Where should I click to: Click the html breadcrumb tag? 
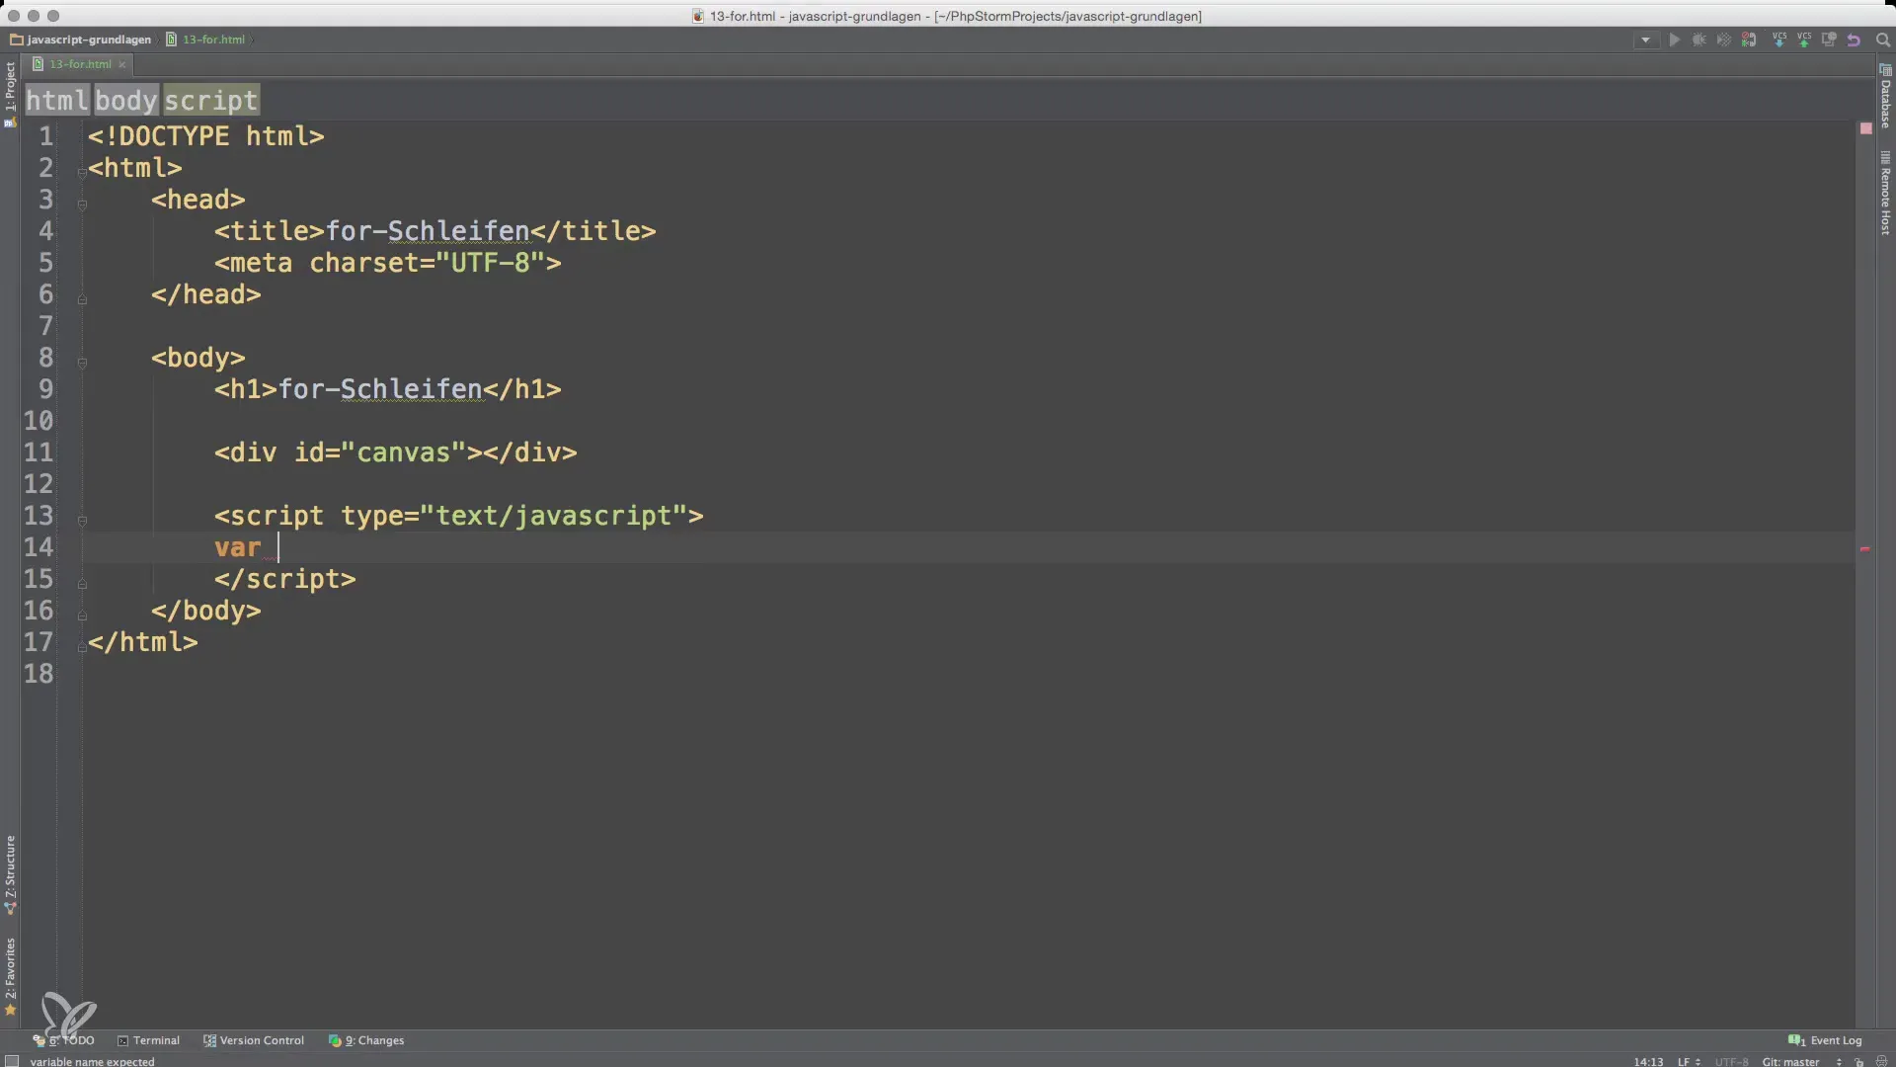pyautogui.click(x=57, y=100)
